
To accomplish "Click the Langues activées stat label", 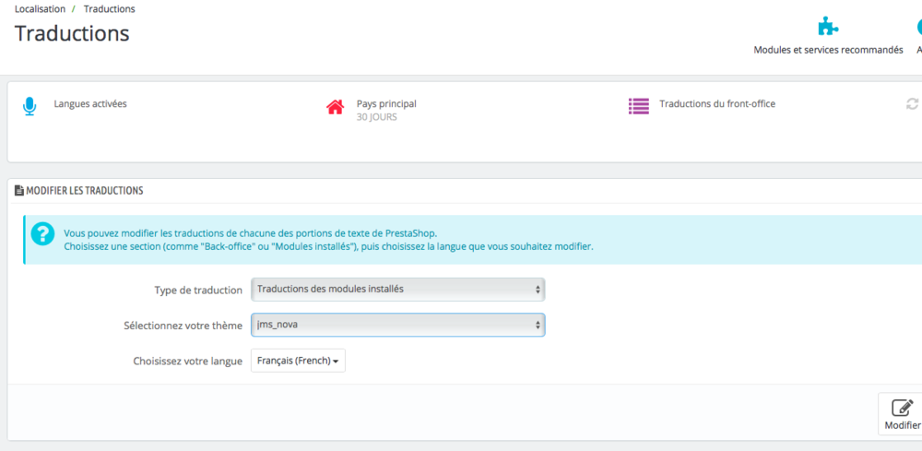I will pyautogui.click(x=90, y=104).
